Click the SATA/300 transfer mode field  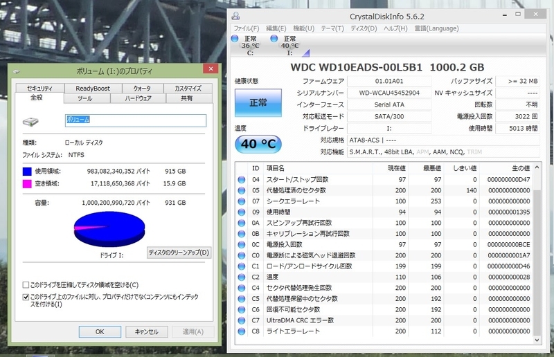point(389,116)
